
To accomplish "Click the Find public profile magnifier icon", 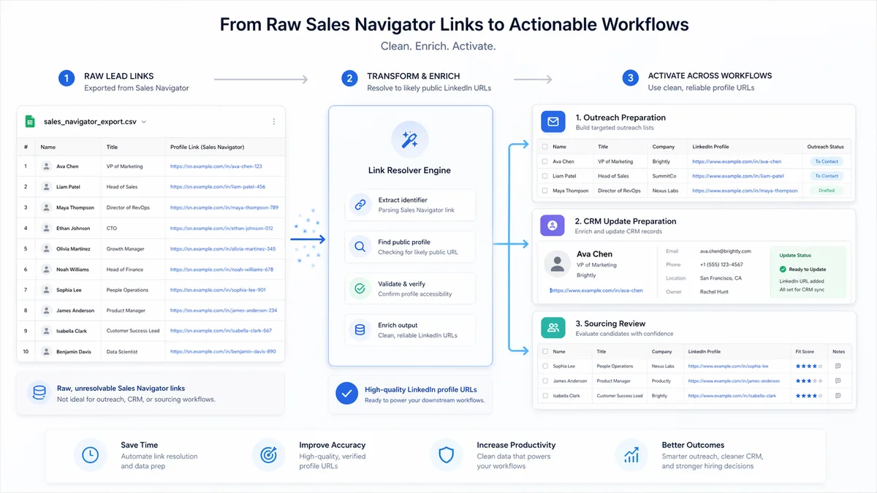I will [360, 246].
